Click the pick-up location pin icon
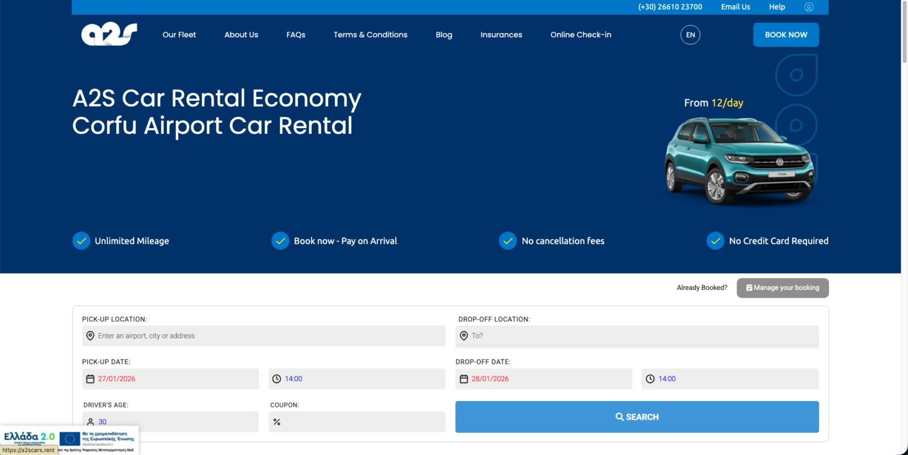Viewport: 908px width, 455px height. 90,336
